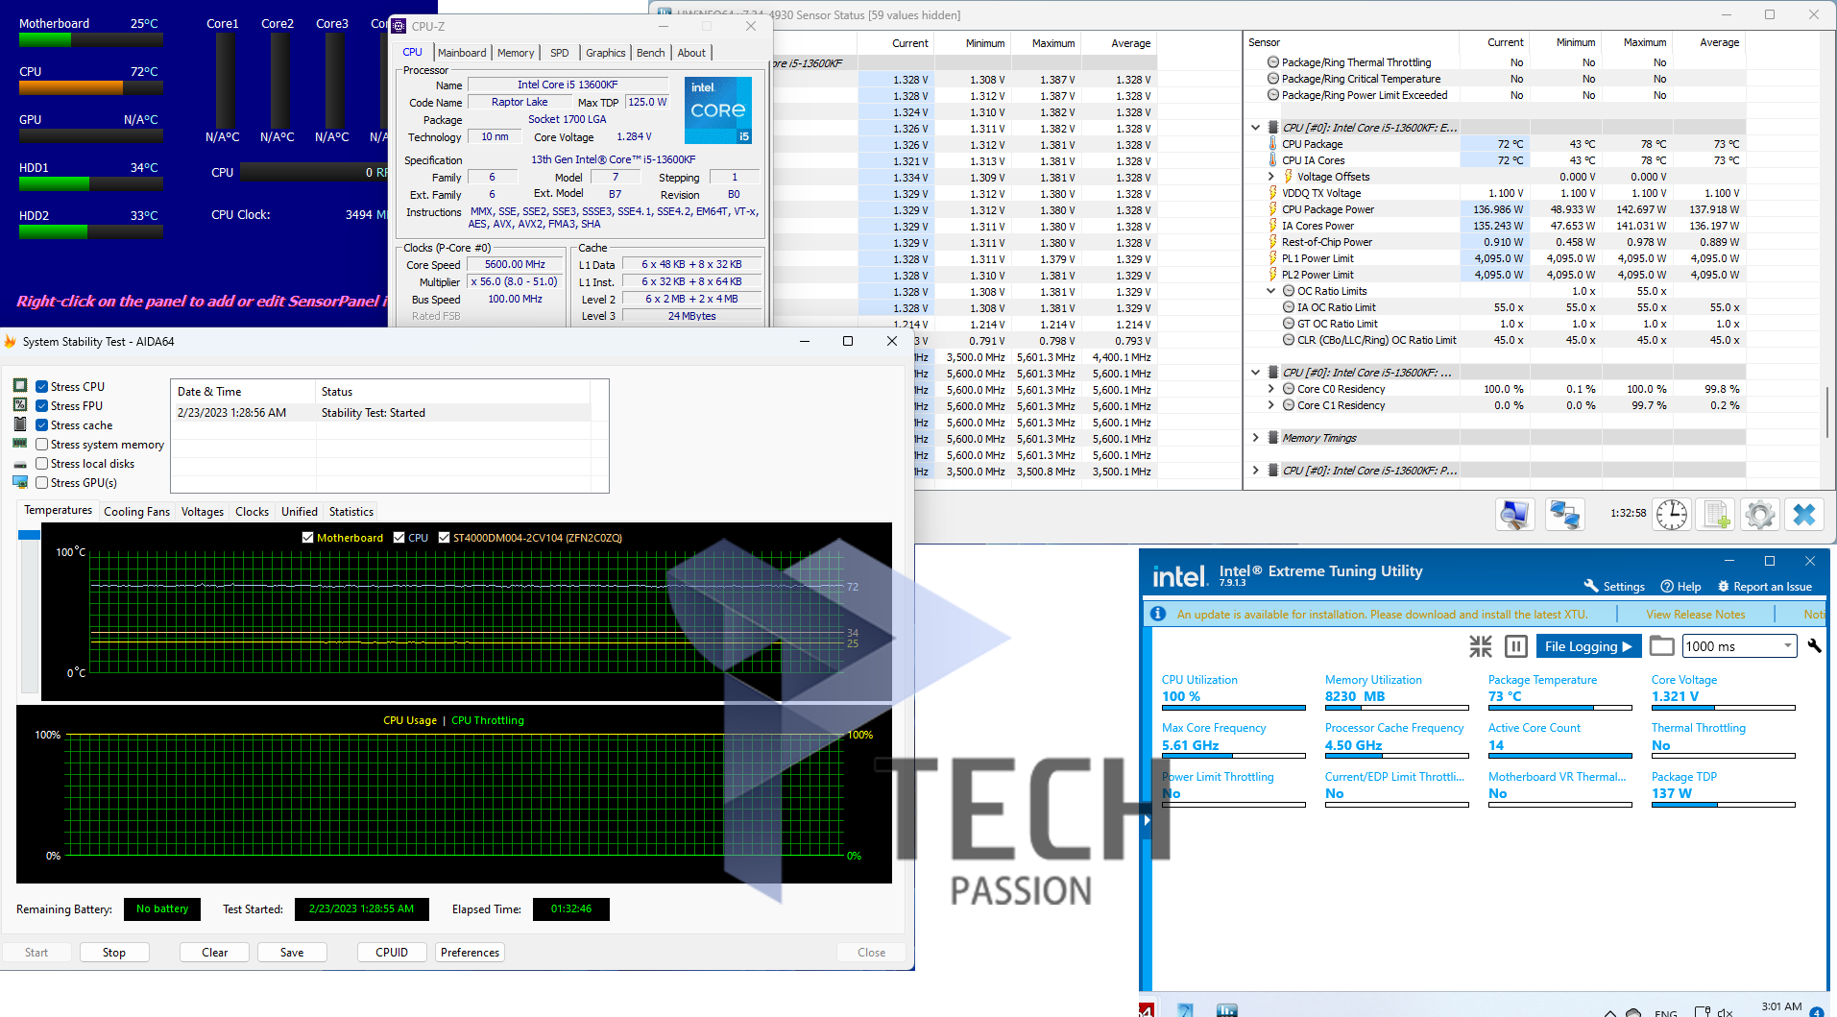Click the XTU pause monitoring icon
1837x1017 pixels.
pyautogui.click(x=1515, y=646)
